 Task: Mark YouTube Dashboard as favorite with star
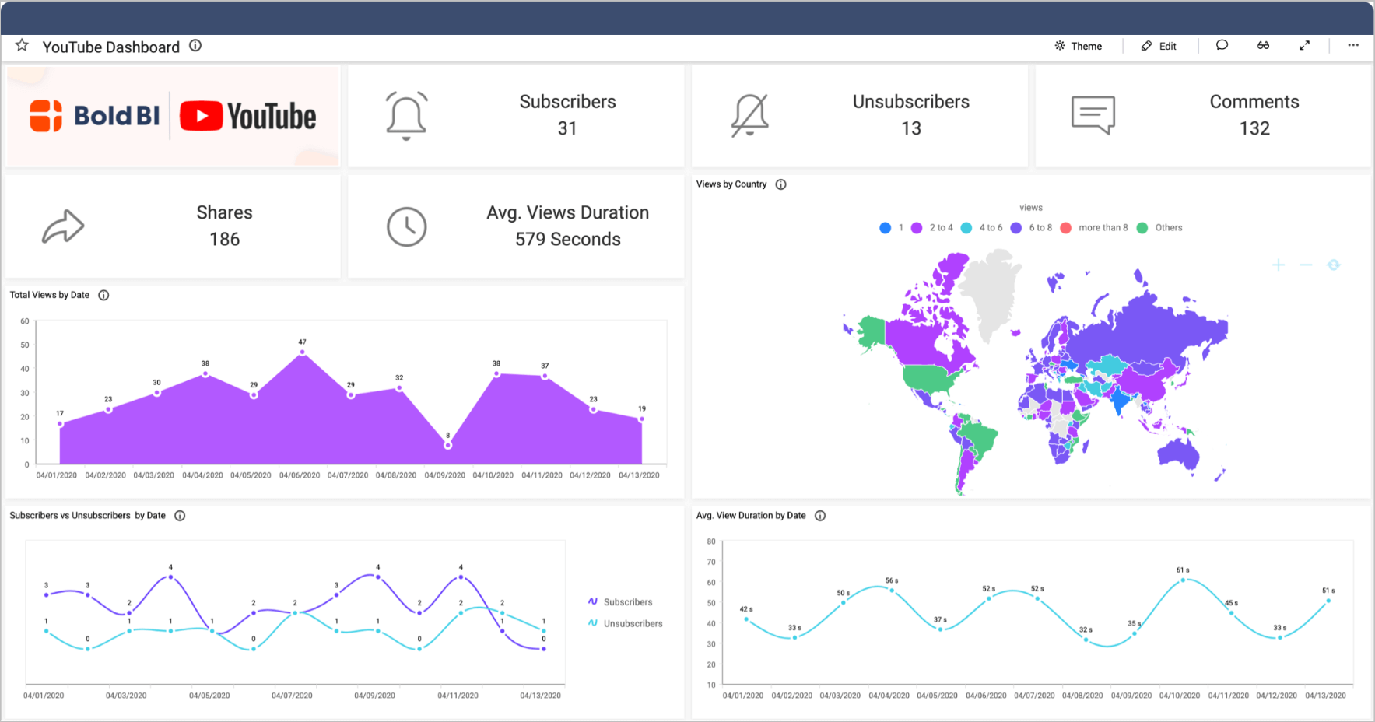22,46
